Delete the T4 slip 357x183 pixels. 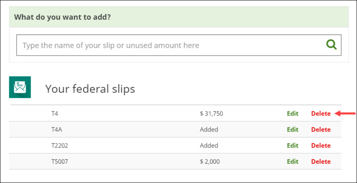(x=321, y=113)
